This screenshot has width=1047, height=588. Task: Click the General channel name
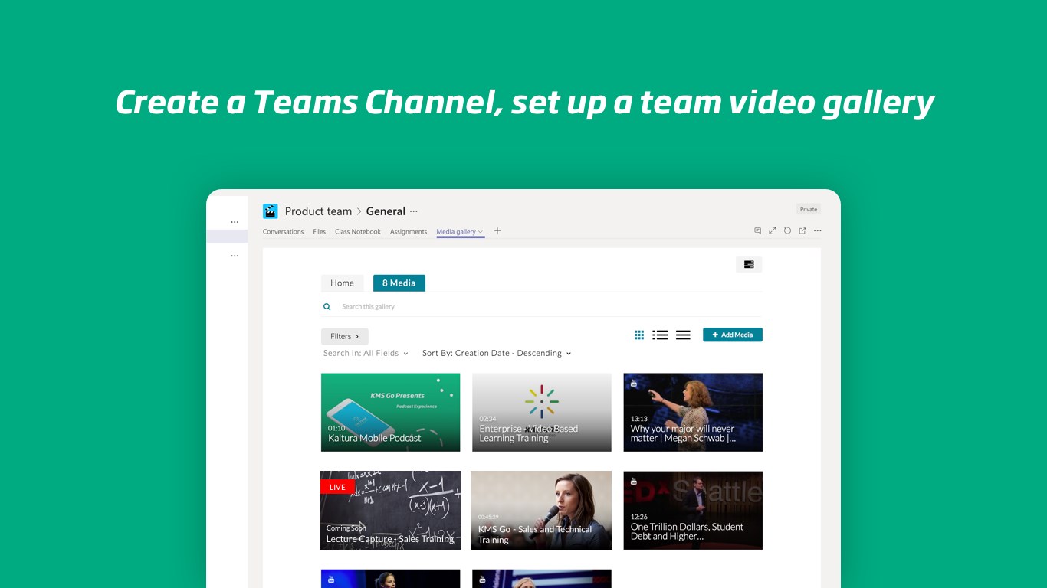[386, 211]
